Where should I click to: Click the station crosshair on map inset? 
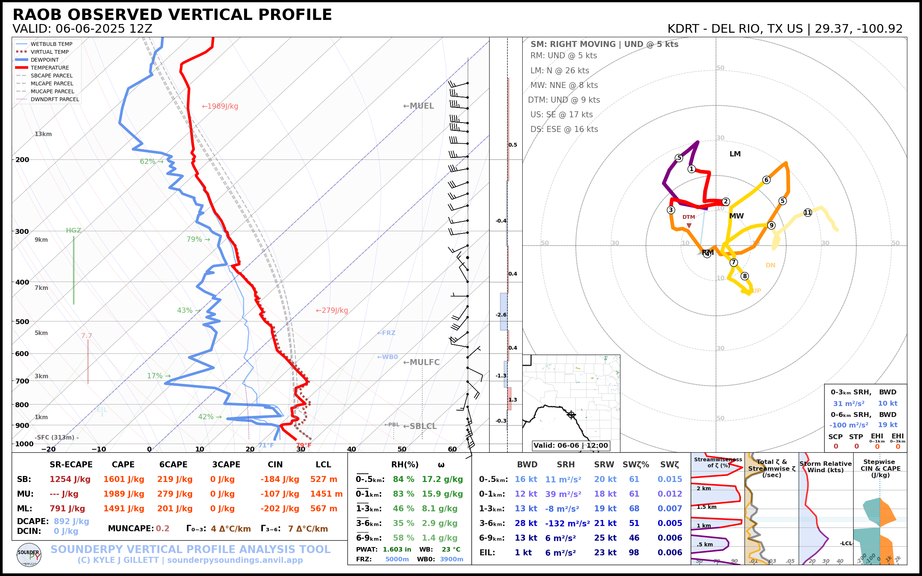coord(571,414)
